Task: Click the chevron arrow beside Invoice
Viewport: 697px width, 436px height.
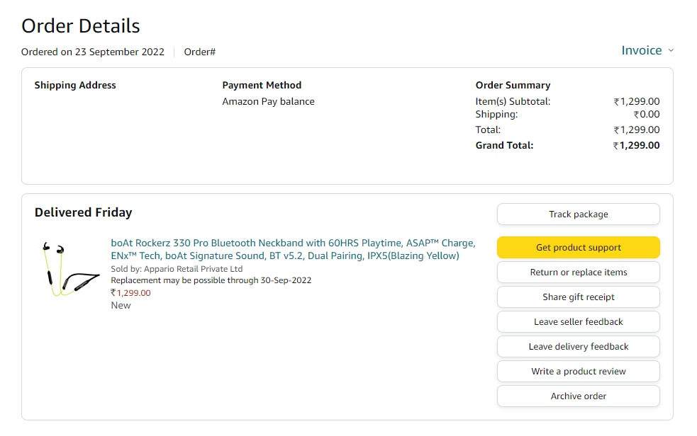Action: (671, 51)
